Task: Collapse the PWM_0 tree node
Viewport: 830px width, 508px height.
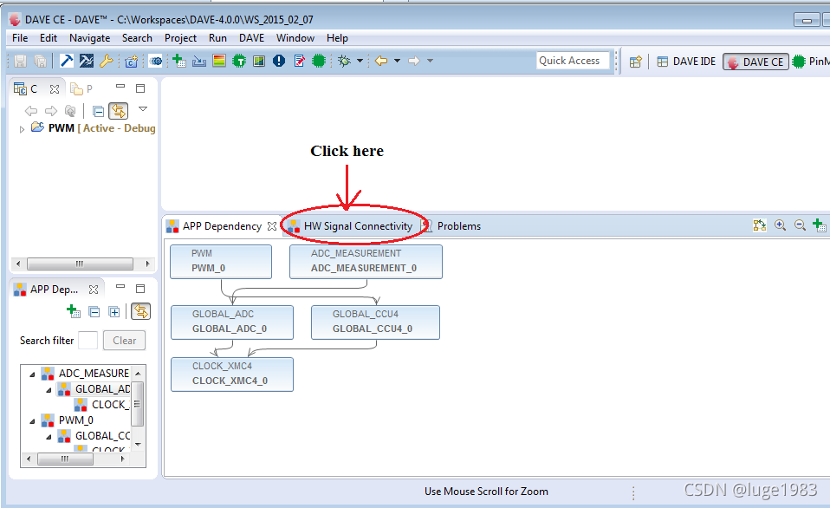Action: click(32, 421)
